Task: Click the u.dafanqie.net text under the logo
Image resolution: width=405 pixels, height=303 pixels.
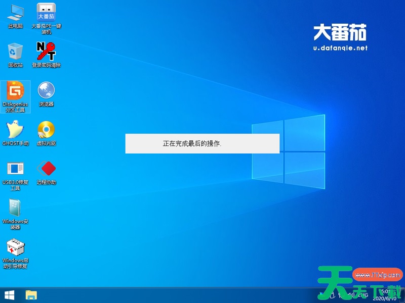Action: tap(340, 48)
